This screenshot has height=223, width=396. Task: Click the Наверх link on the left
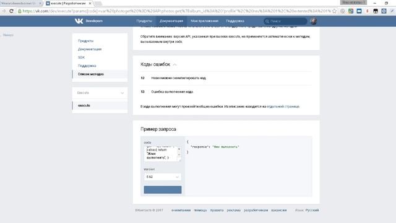8,35
